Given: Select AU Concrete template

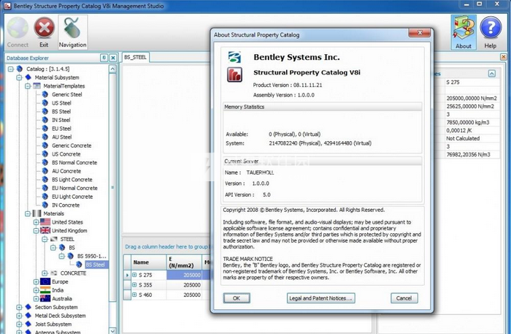Looking at the screenshot, I should [x=66, y=171].
